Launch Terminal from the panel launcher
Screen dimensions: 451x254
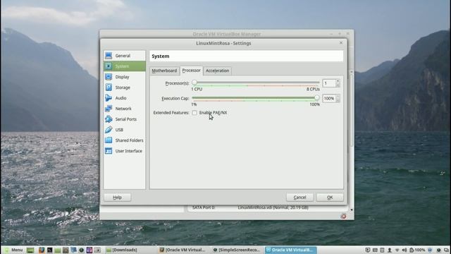pos(50,250)
